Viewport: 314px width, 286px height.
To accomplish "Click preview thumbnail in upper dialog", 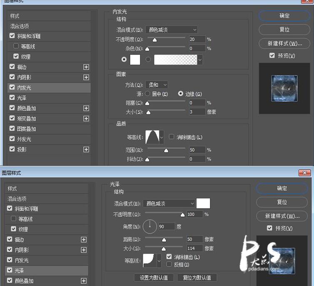I will point(284,88).
